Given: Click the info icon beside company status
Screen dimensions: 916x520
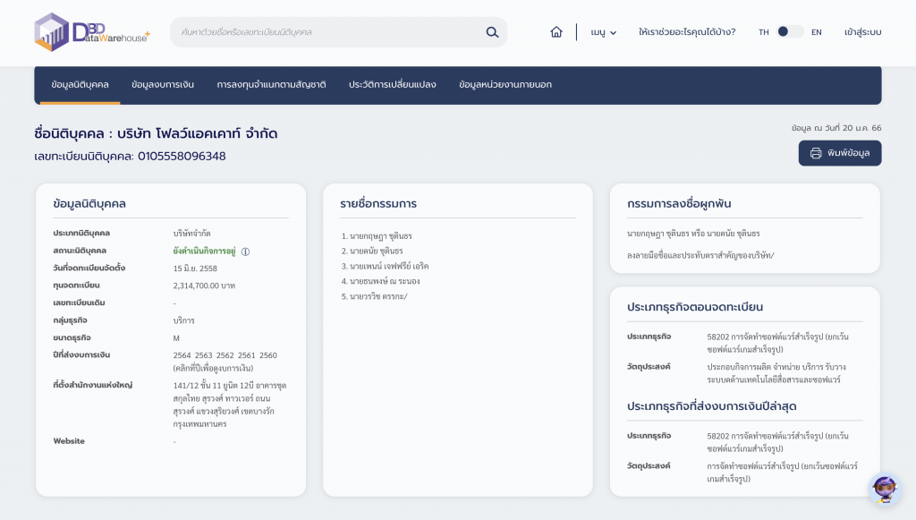Looking at the screenshot, I should point(245,251).
